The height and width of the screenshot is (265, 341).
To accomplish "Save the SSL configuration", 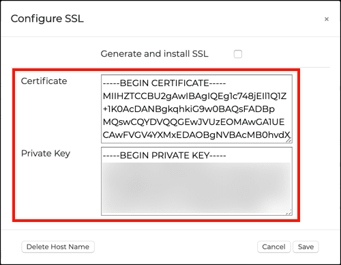I will 306,247.
